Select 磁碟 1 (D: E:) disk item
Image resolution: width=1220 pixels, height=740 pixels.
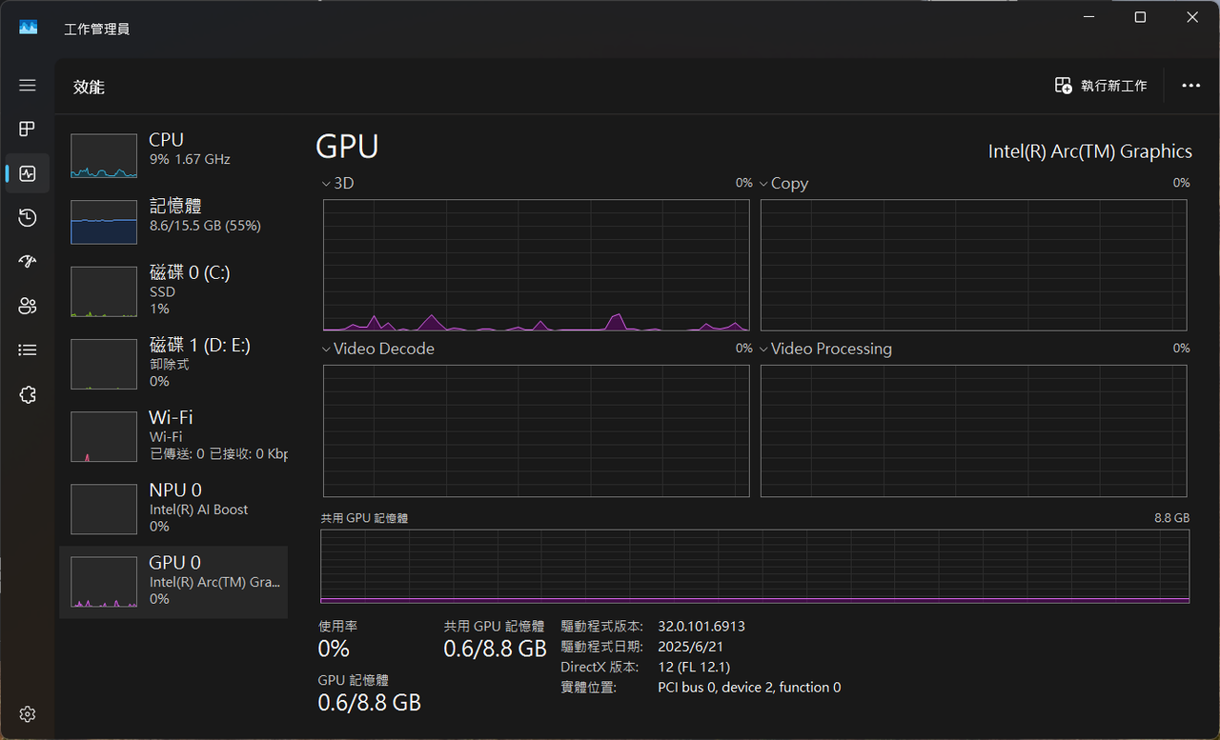pyautogui.click(x=173, y=364)
